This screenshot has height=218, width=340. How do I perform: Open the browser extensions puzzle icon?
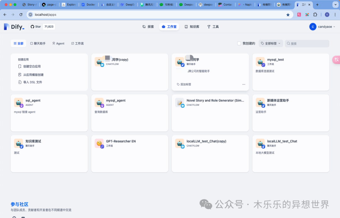pyautogui.click(x=315, y=14)
